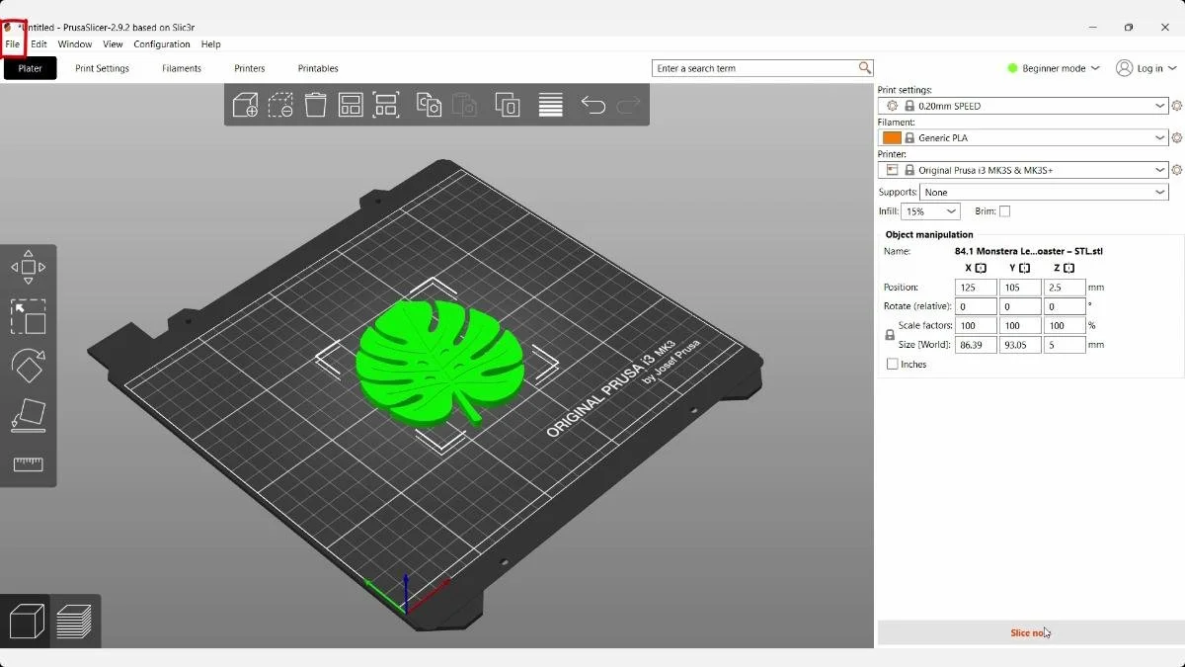The image size is (1185, 667).
Task: Click mirror icon next to Z axis
Action: click(x=1068, y=268)
